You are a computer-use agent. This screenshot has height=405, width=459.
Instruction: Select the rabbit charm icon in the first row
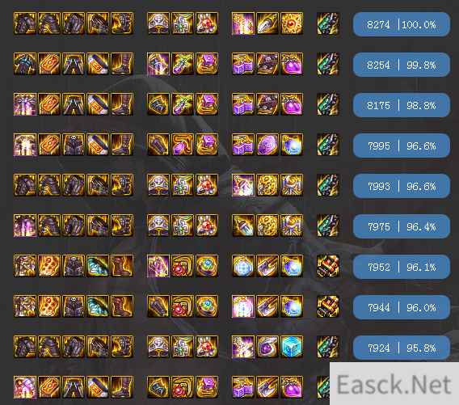(x=207, y=23)
